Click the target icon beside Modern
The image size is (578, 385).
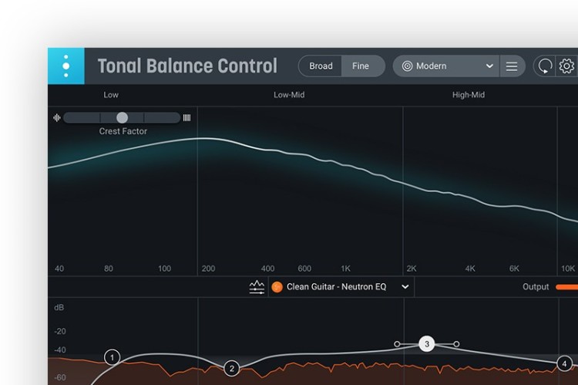[407, 66]
